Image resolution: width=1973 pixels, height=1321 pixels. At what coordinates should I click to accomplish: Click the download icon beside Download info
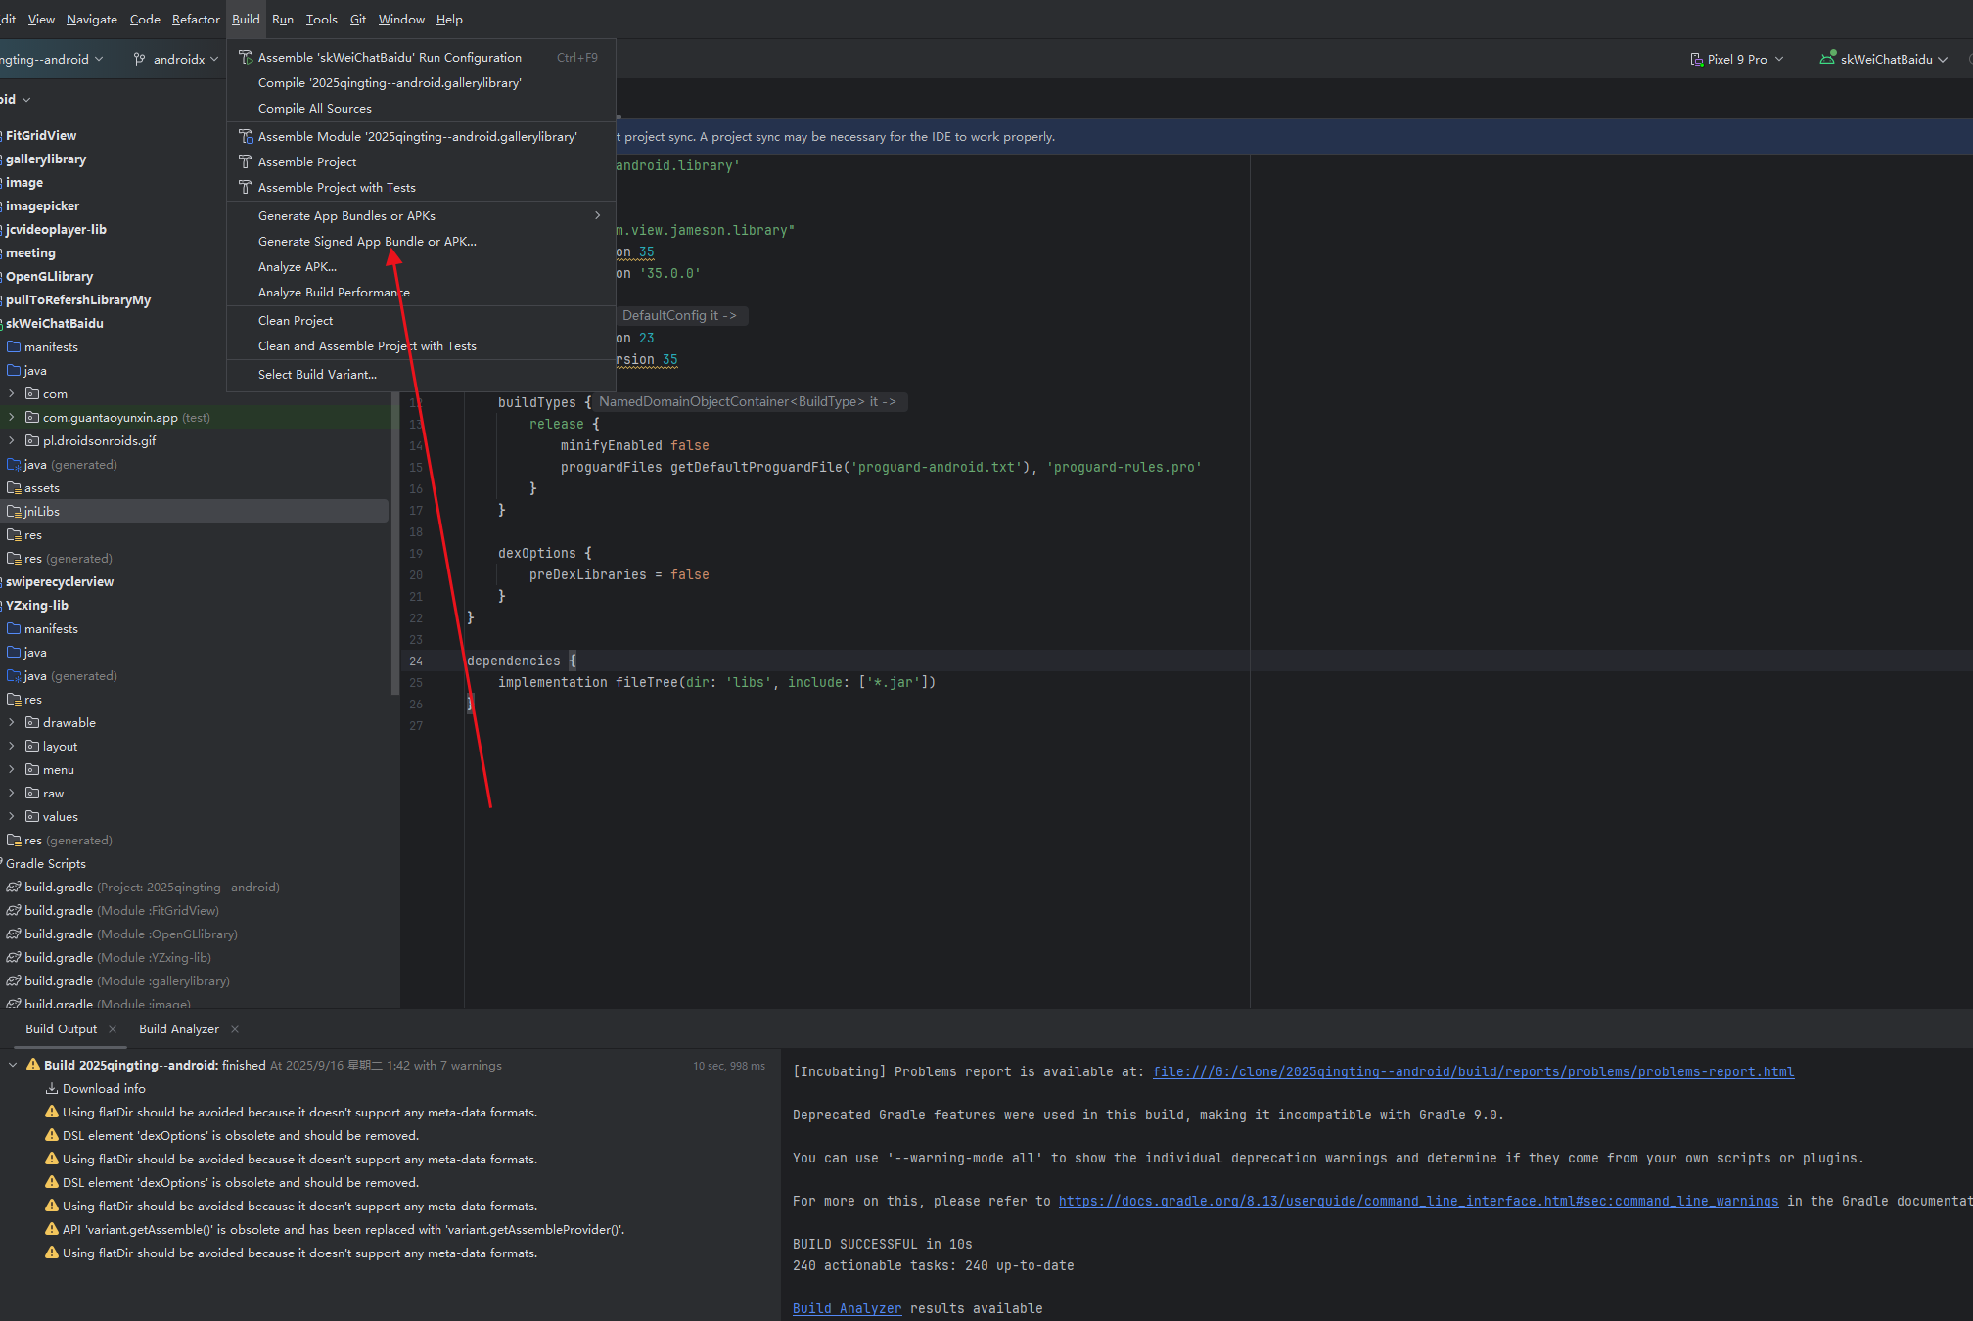(52, 1088)
